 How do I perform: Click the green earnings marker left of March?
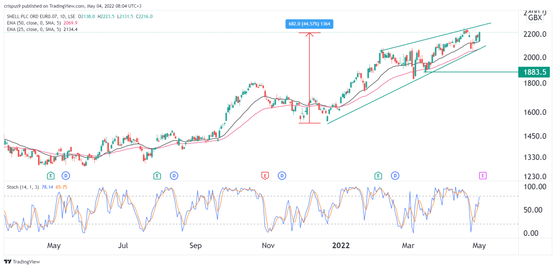click(378, 175)
